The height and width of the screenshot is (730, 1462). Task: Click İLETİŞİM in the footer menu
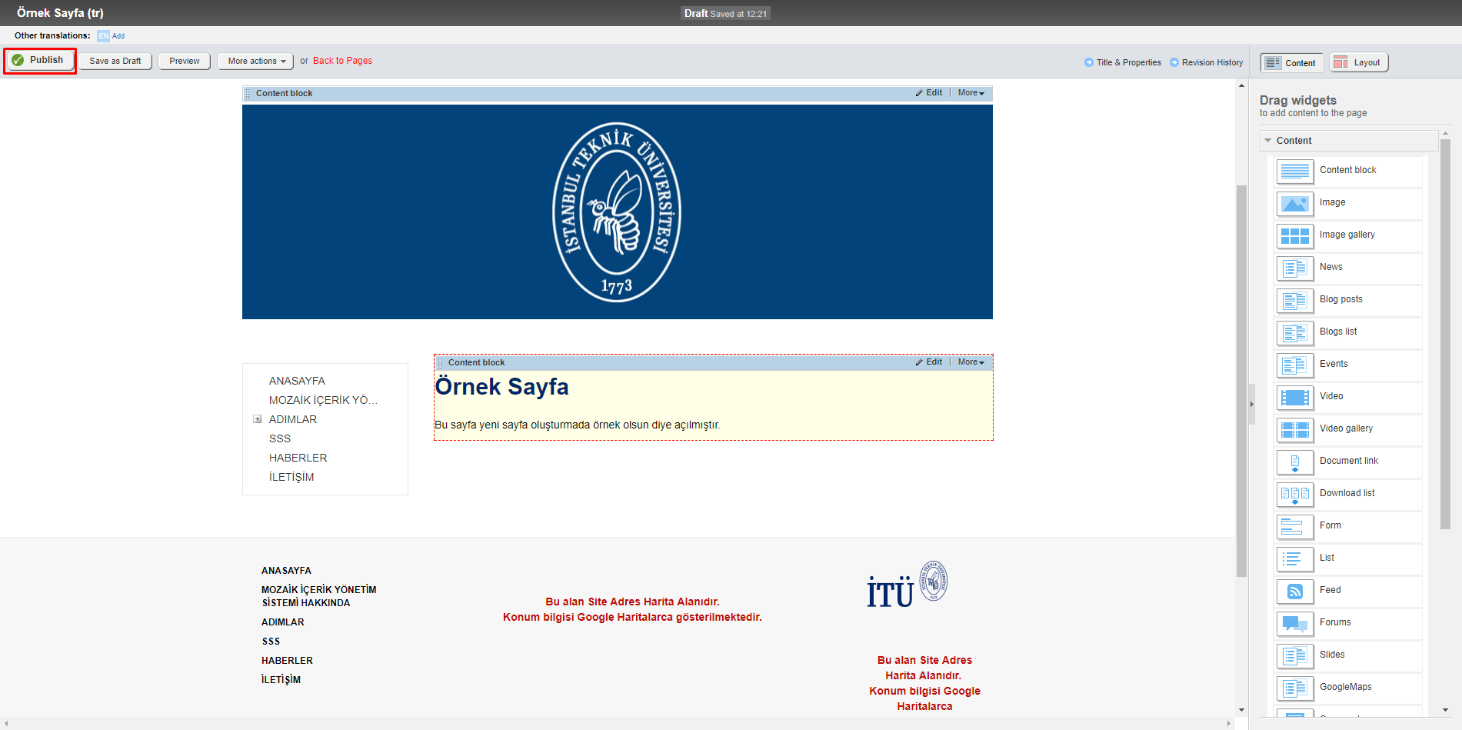point(281,680)
